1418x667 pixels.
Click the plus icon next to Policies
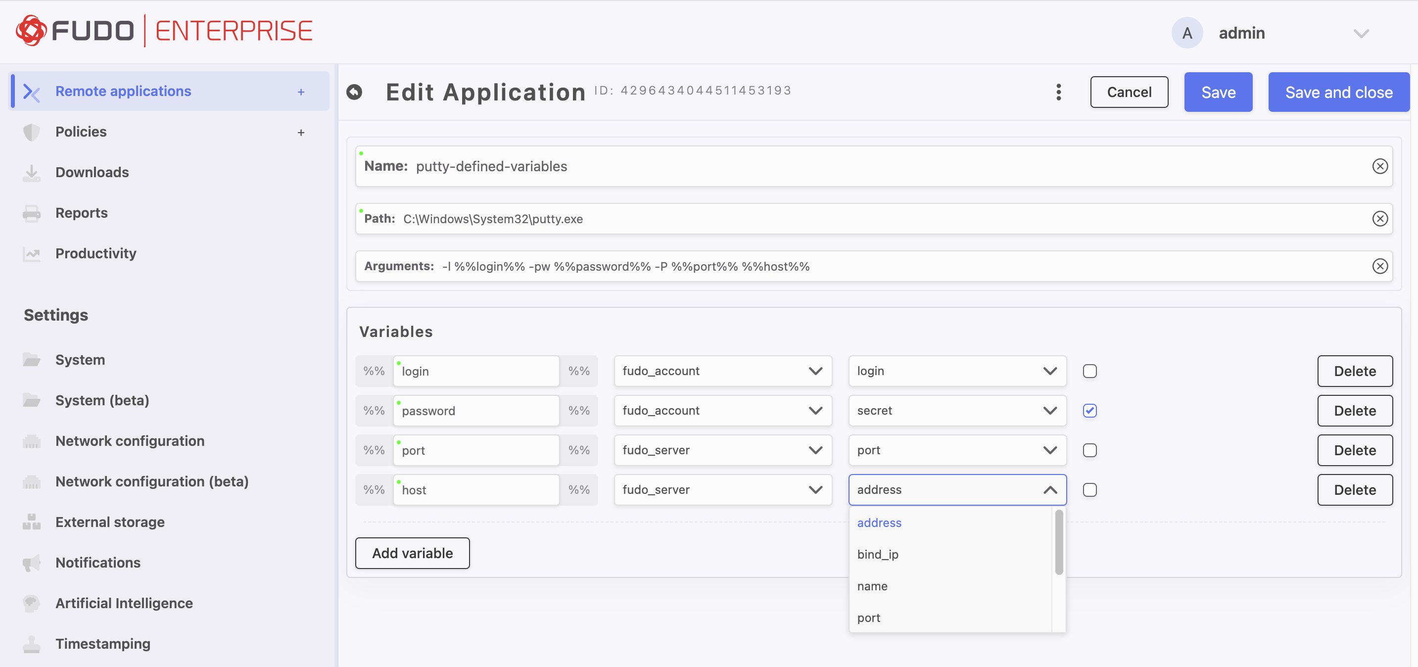click(x=300, y=133)
